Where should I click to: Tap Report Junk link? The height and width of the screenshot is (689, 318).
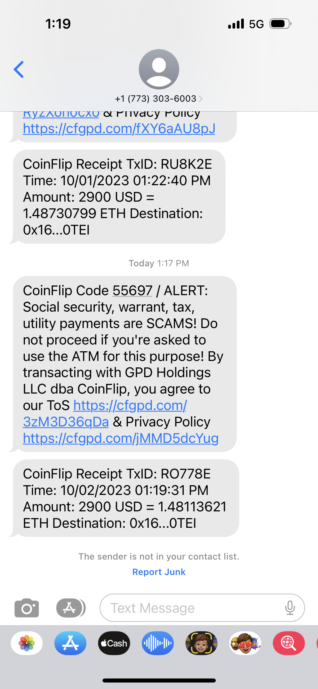[159, 572]
